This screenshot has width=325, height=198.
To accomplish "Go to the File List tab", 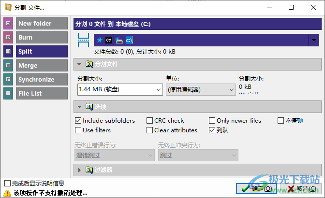I will (x=42, y=93).
